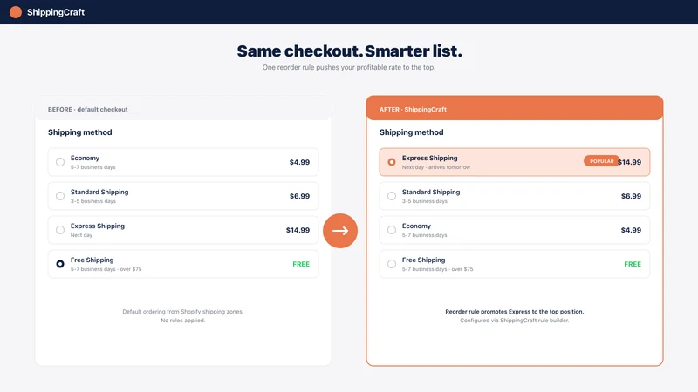The width and height of the screenshot is (698, 392).
Task: Click the $4.99 Economy price in Before panel
Action: 299,162
